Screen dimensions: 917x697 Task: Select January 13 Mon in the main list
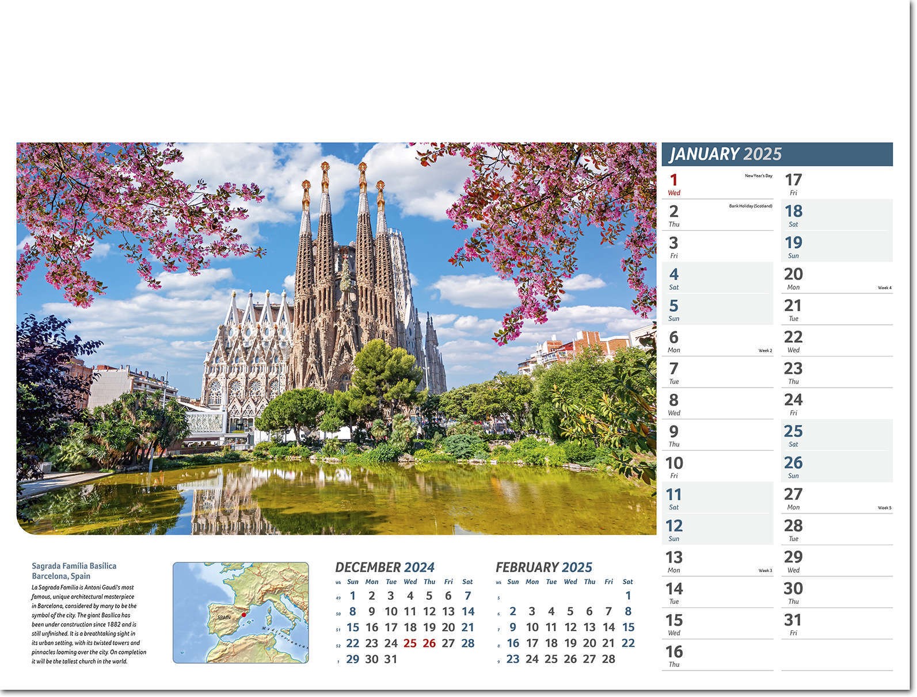click(717, 561)
